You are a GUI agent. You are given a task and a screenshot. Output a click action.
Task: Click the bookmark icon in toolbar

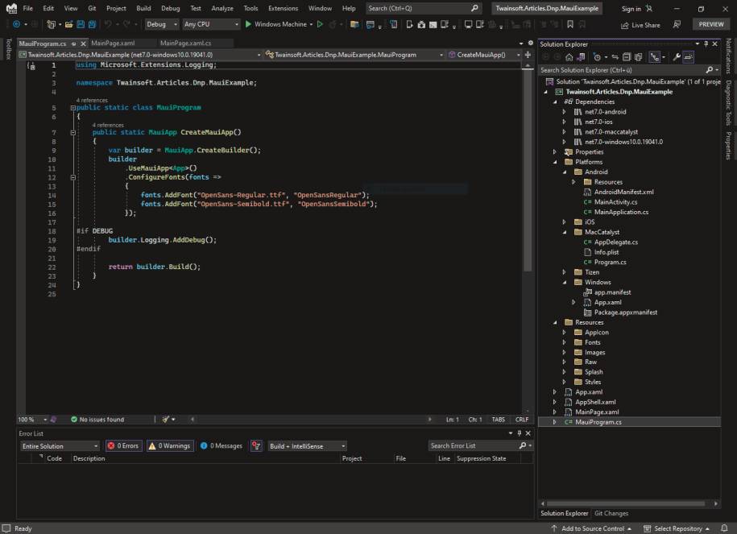[570, 24]
